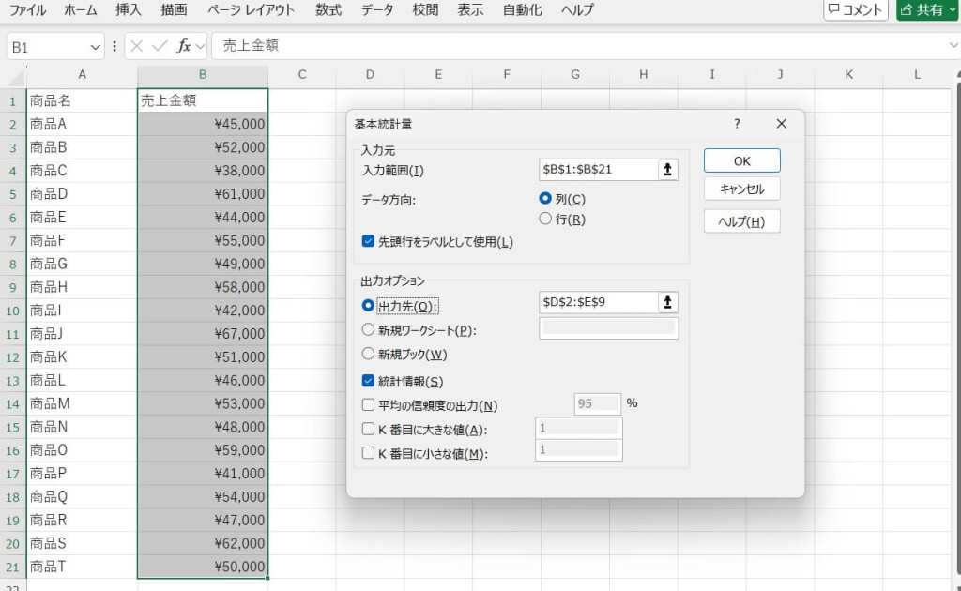Close the 基本統計量 dialog with X
Viewport: 961px width, 591px height.
click(781, 124)
